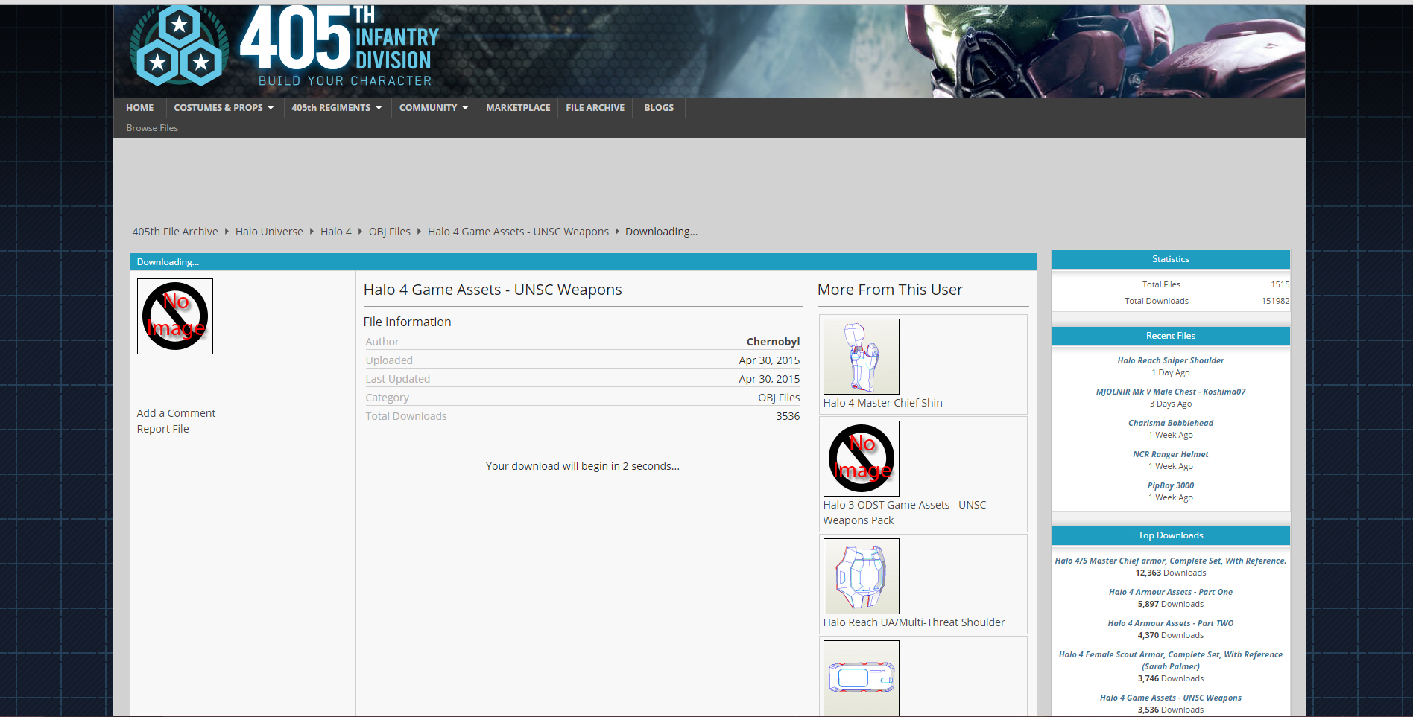Open Halo 4 Armour Assets - Part TWO
Viewport: 1413px width, 717px height.
tap(1170, 623)
